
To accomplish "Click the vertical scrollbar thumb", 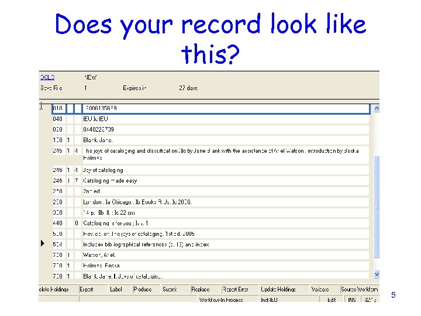I will [x=377, y=207].
